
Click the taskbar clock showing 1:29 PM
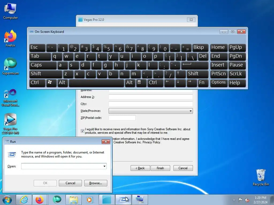[260, 200]
